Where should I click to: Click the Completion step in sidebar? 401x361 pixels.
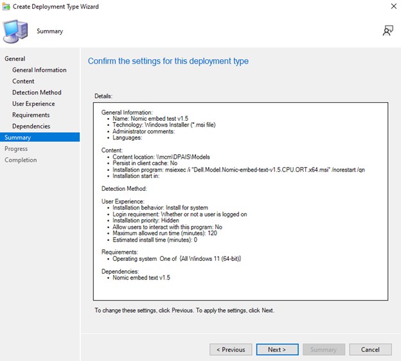tap(21, 160)
